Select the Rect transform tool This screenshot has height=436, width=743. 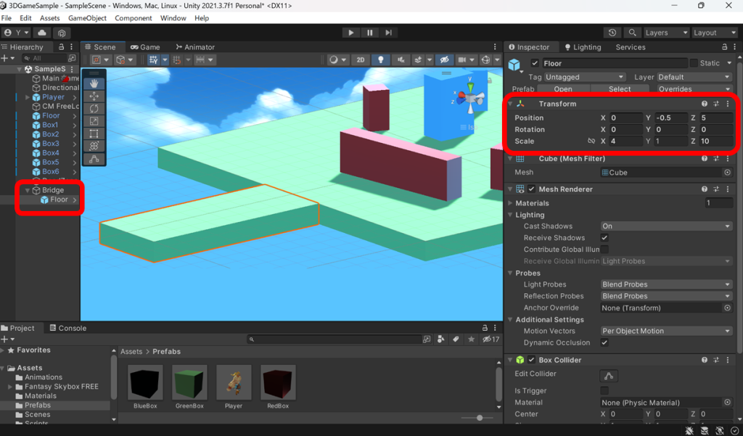point(94,131)
